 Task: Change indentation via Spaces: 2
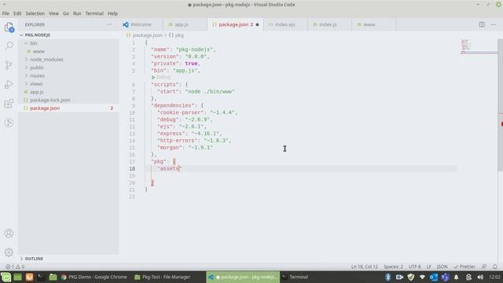click(x=393, y=266)
